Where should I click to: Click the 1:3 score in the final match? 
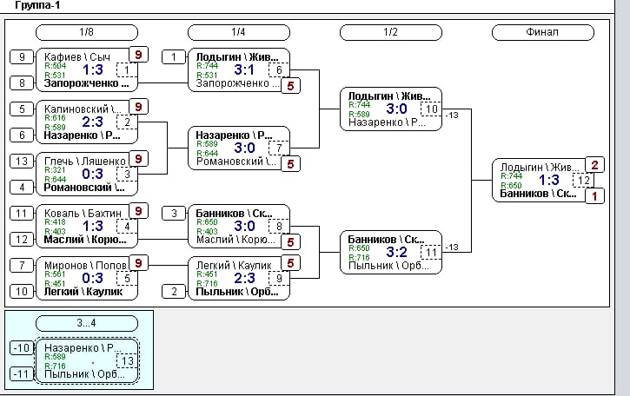pos(549,181)
